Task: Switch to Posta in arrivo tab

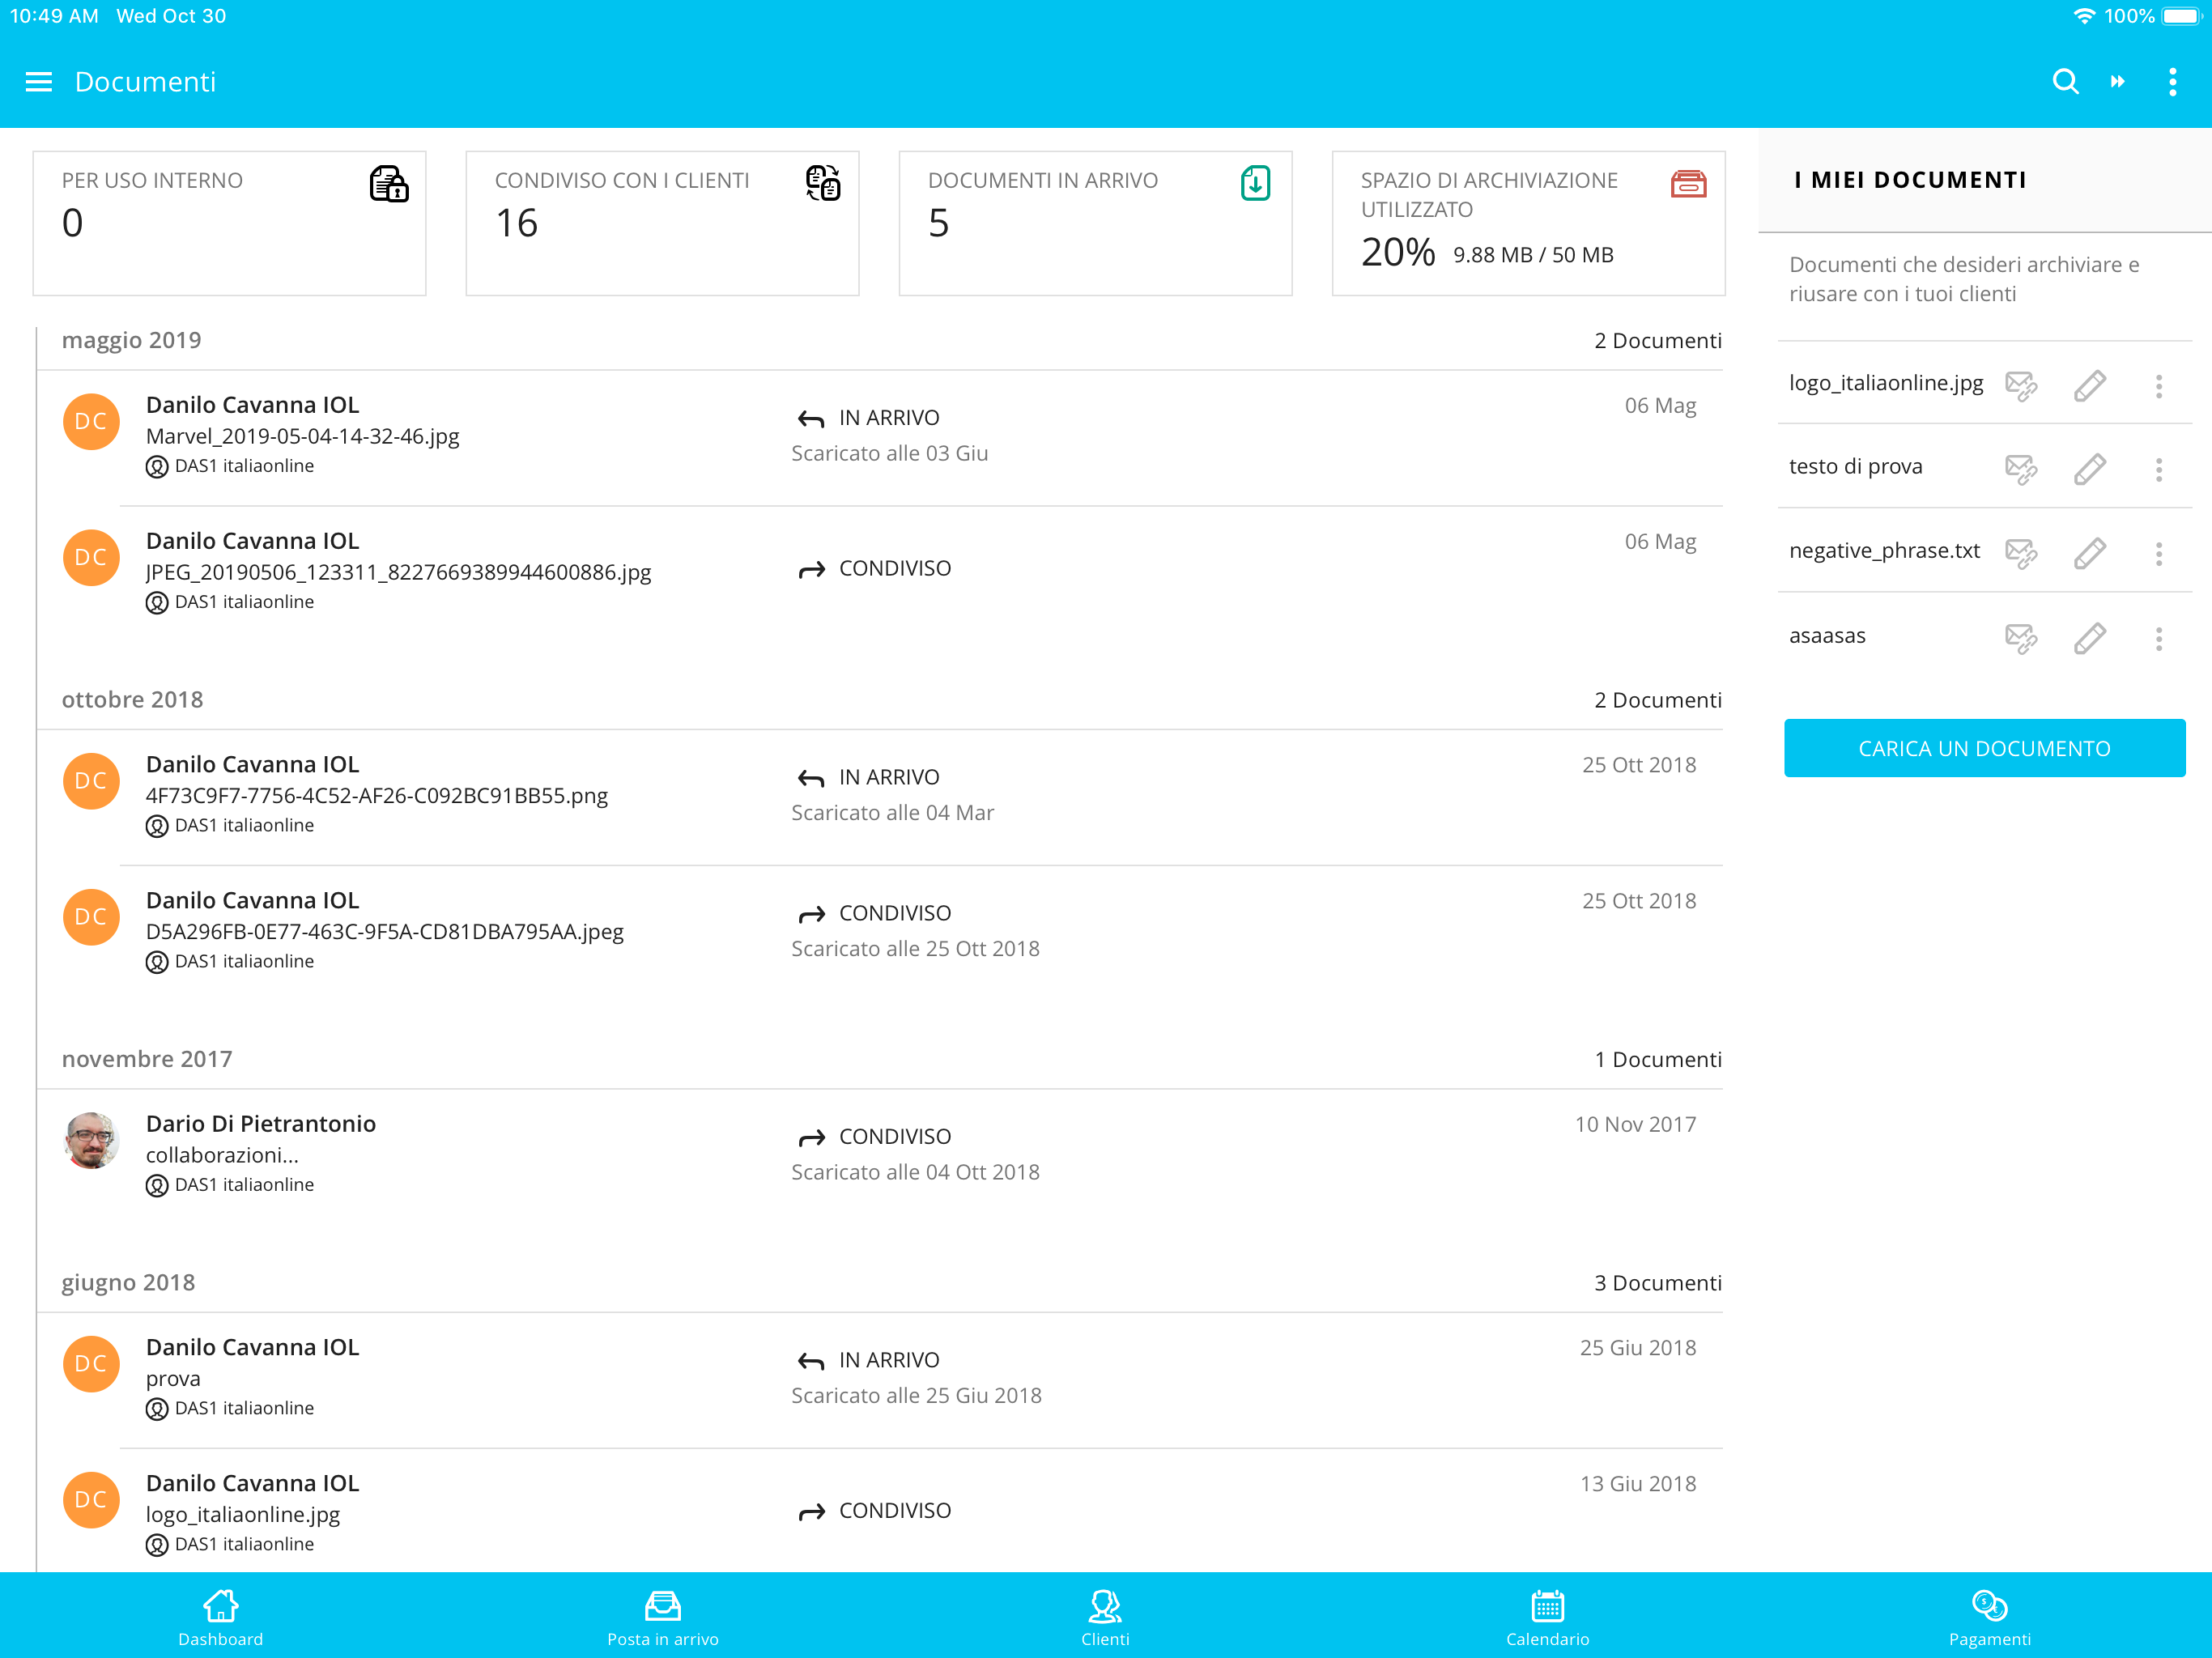Action: [663, 1618]
